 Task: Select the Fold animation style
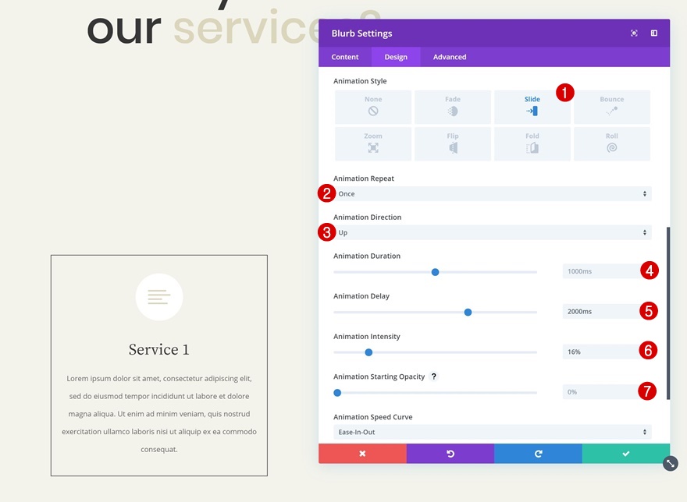[532, 143]
